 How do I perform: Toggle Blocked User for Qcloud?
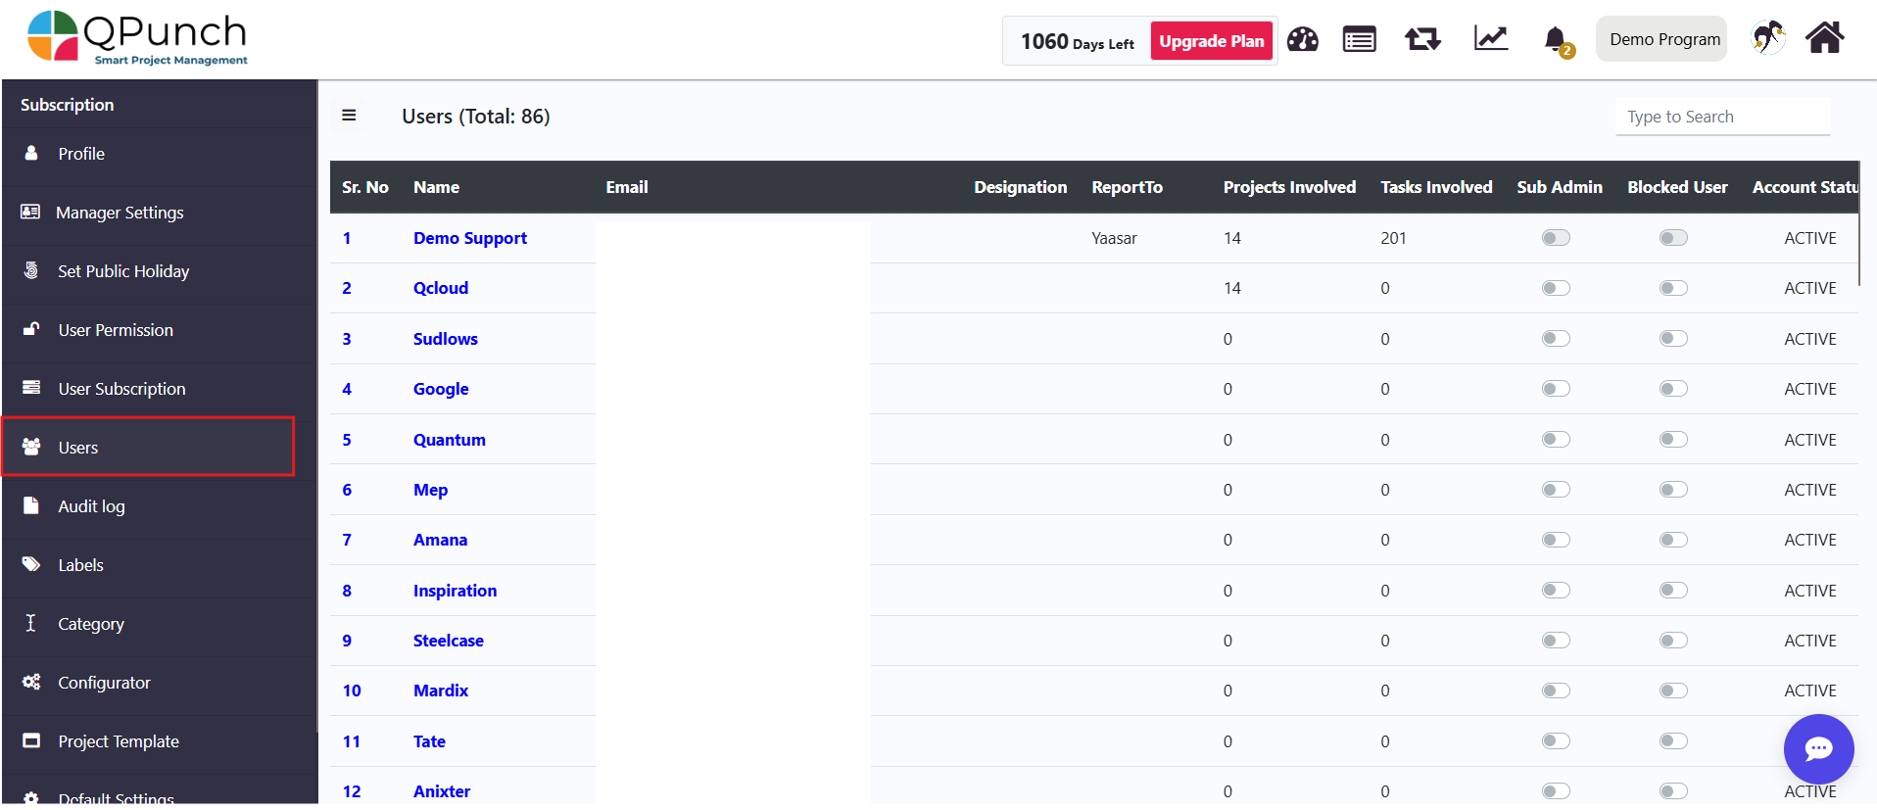[1673, 288]
